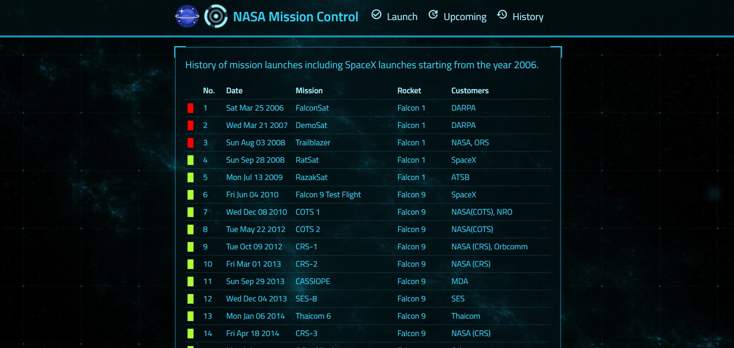Viewport: 734px width, 348px height.
Task: Select the CRS-2 mission name
Action: pos(306,264)
